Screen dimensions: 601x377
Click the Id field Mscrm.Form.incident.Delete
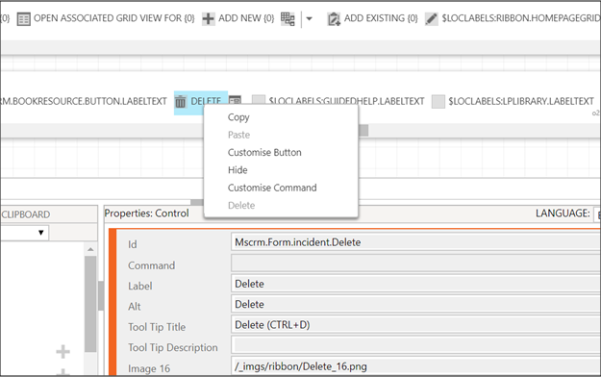(415, 242)
